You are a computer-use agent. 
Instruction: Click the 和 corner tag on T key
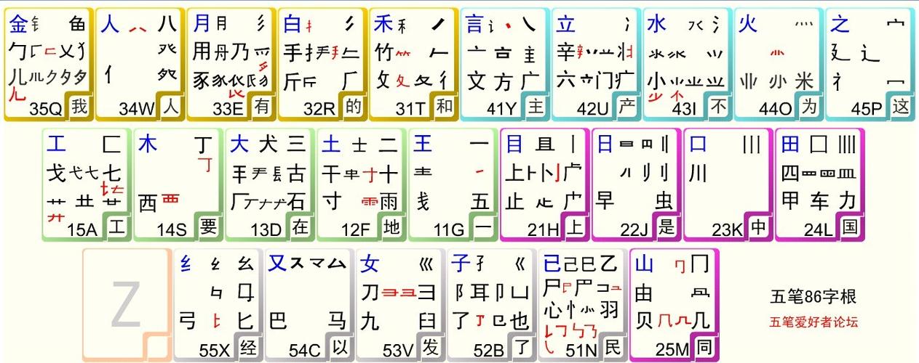pos(445,107)
